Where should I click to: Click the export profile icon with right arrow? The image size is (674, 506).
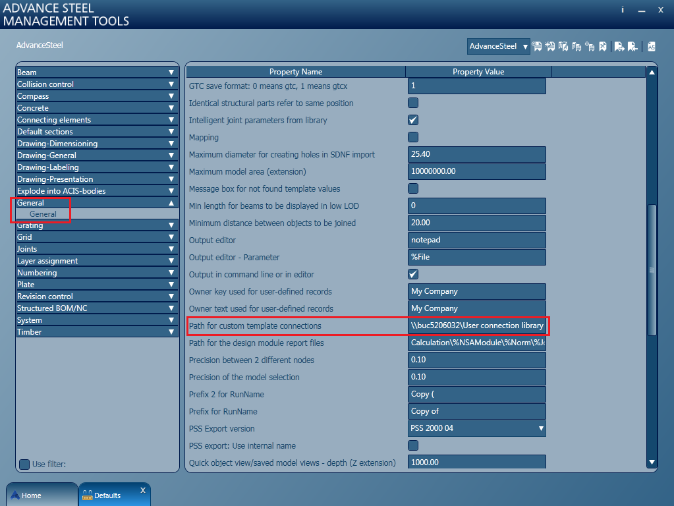(x=619, y=46)
